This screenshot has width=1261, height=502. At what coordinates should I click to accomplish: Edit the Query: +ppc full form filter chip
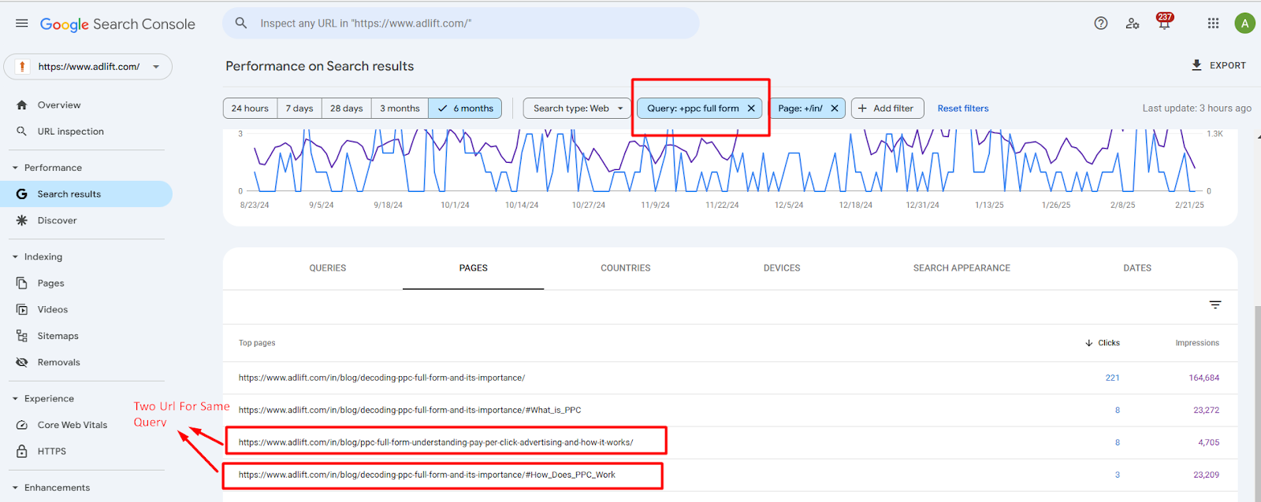tap(694, 109)
